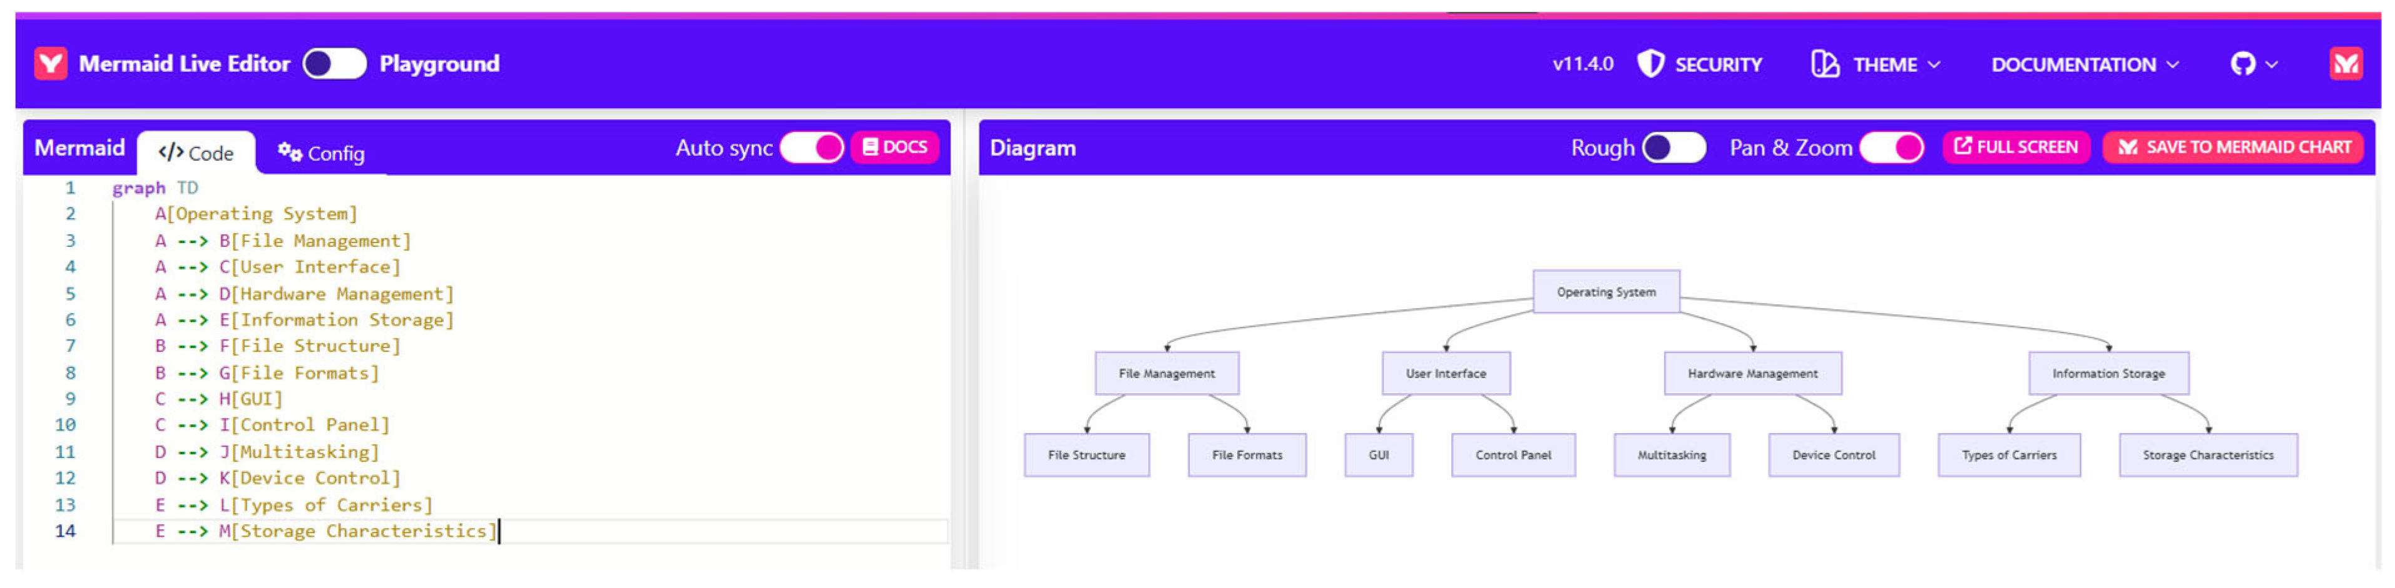Click the Types of Carriers diagram node

(x=2009, y=455)
